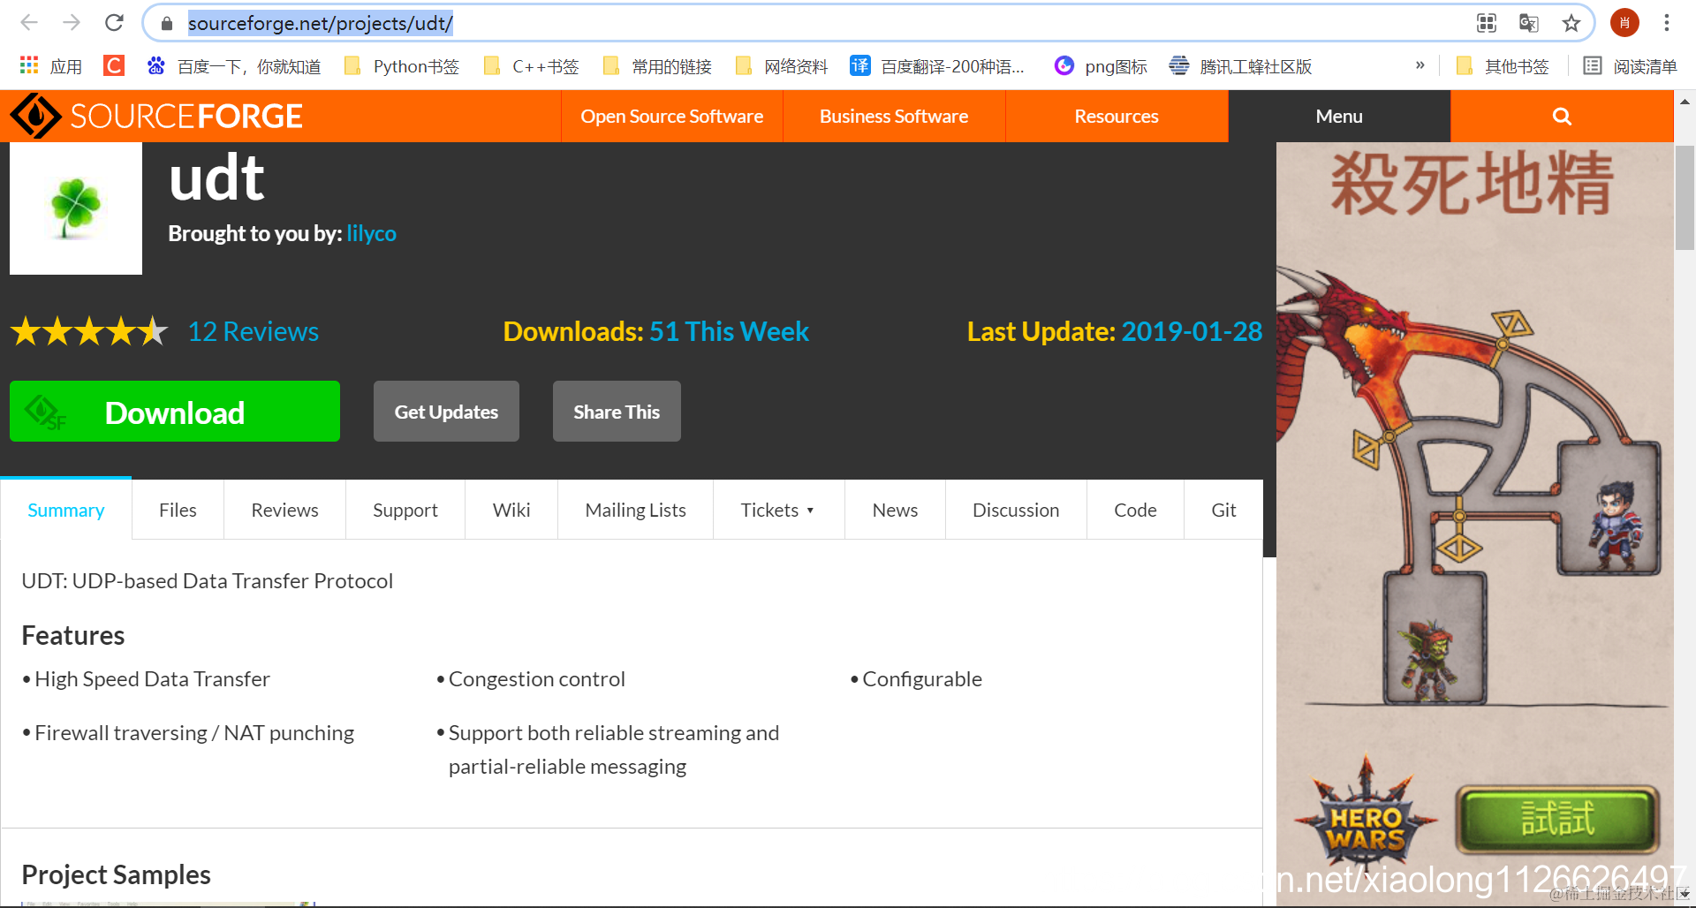The height and width of the screenshot is (908, 1696).
Task: Click the 'Firewall traversing / NAT punching' text
Action: (x=194, y=733)
